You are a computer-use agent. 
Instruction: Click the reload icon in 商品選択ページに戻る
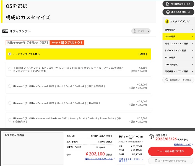167,80
